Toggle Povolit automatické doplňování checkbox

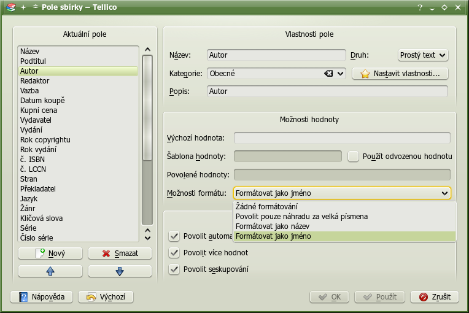174,236
